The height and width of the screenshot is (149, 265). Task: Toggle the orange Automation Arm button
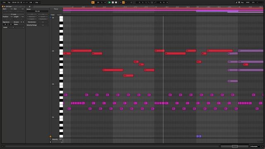123,2
